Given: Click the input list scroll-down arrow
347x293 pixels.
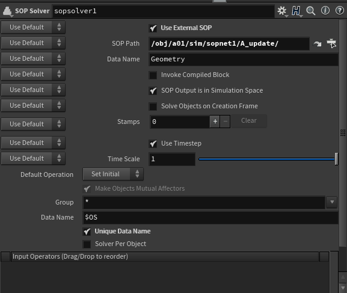Looking at the screenshot, I should pos(343,288).
